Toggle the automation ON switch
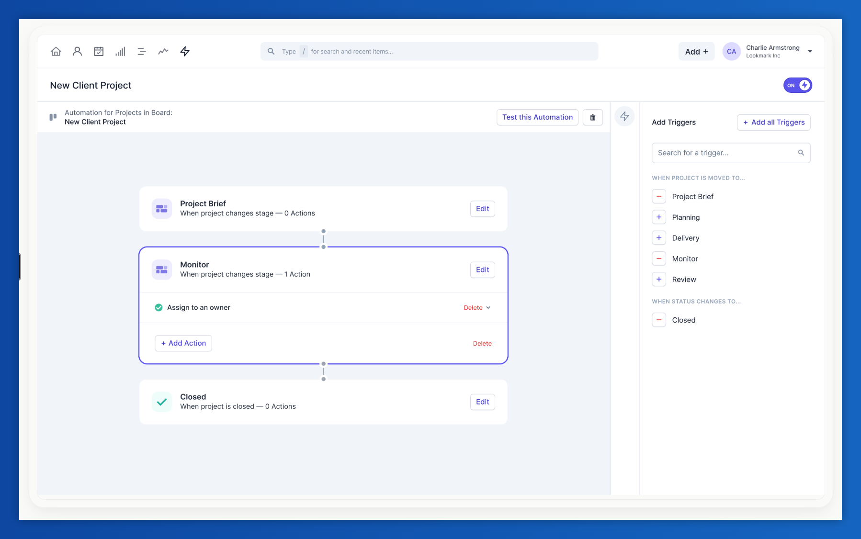This screenshot has height=539, width=861. pyautogui.click(x=798, y=85)
